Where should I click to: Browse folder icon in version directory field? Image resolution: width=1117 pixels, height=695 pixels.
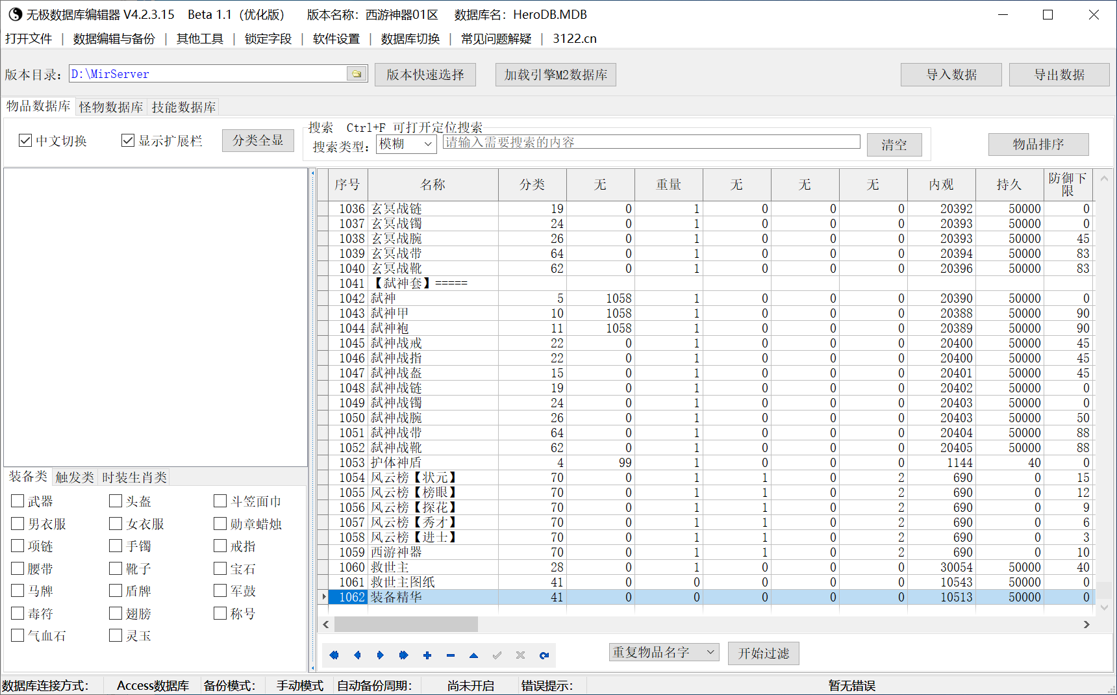point(357,73)
